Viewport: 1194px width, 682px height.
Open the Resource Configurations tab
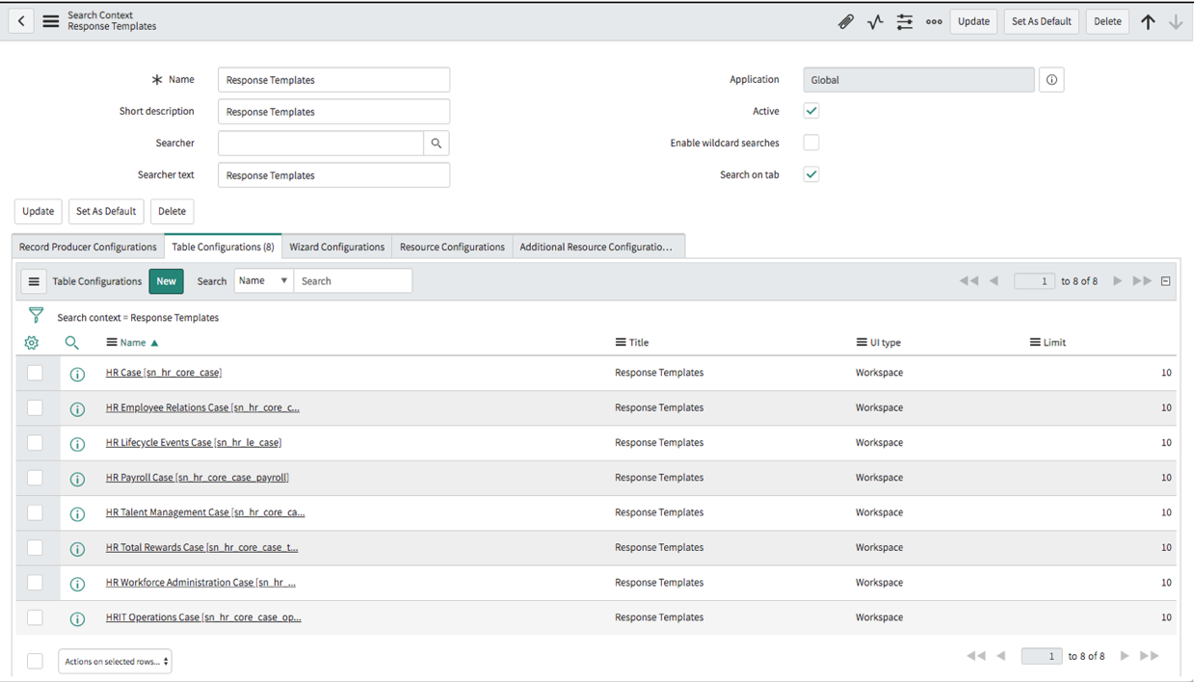[452, 248]
